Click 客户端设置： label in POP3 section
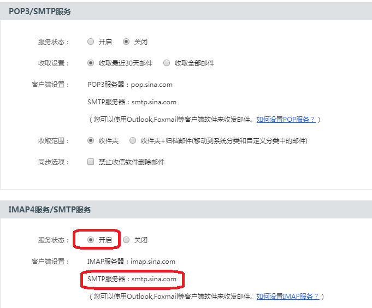 [x=50, y=85]
